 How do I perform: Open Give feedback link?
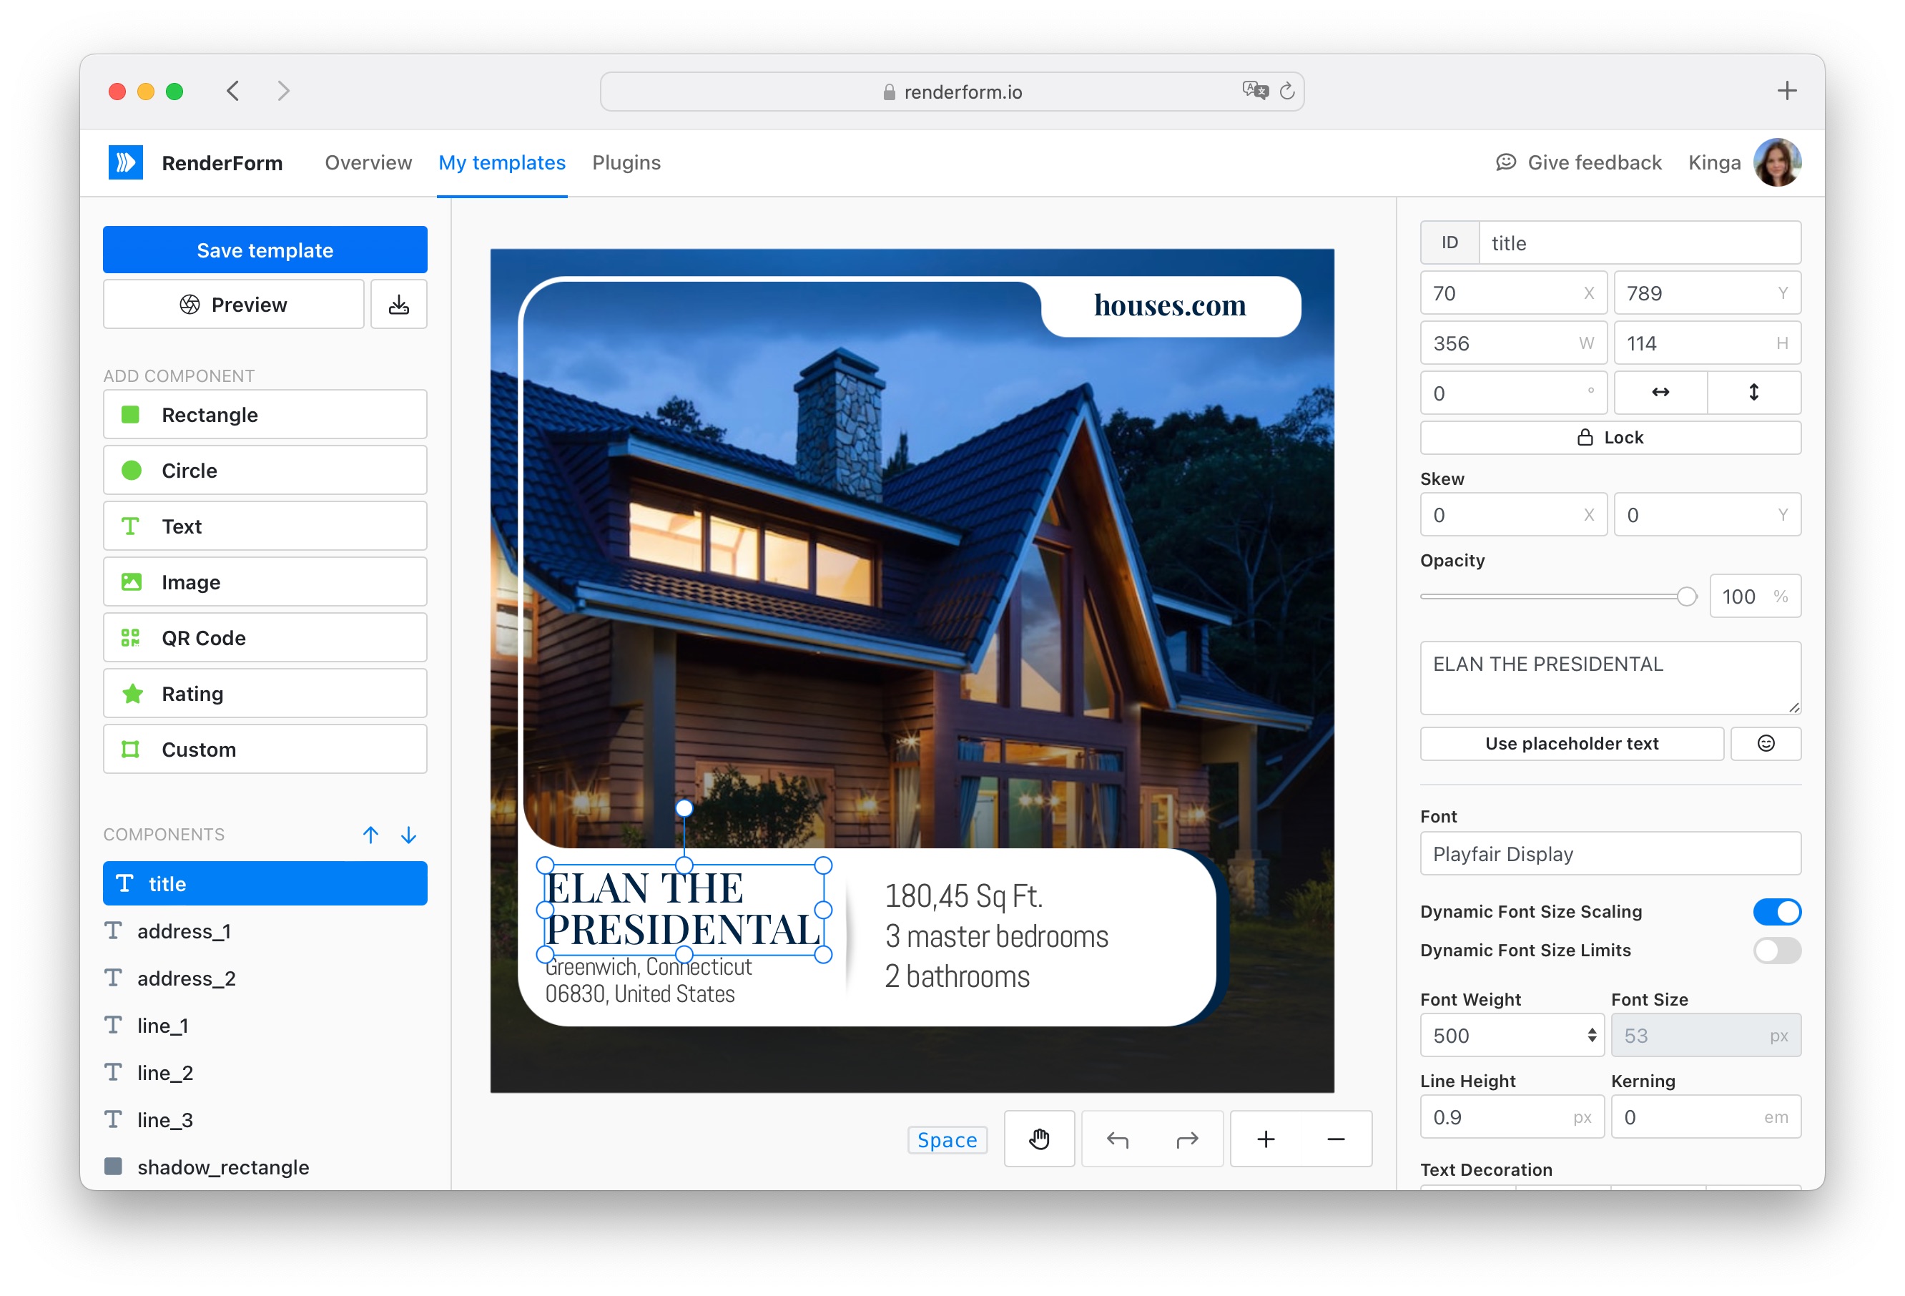coord(1578,162)
